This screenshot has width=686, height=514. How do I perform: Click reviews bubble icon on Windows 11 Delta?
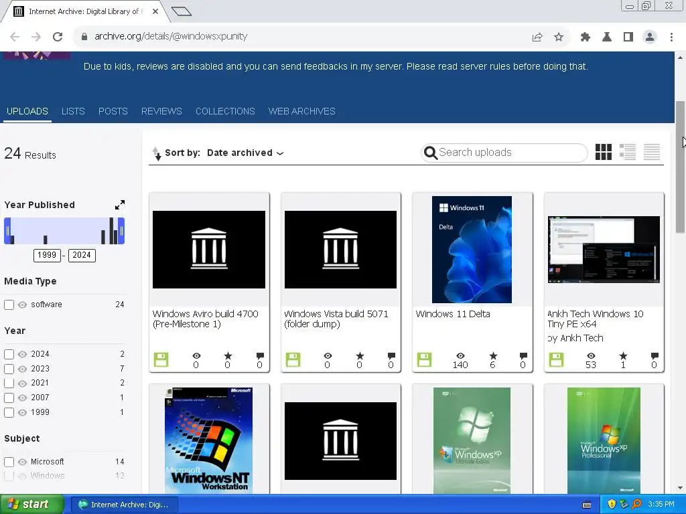coord(523,356)
